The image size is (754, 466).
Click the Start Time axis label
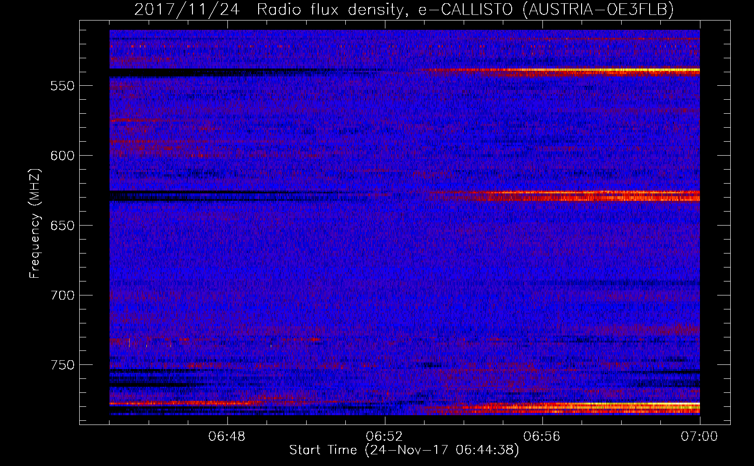pos(404,450)
